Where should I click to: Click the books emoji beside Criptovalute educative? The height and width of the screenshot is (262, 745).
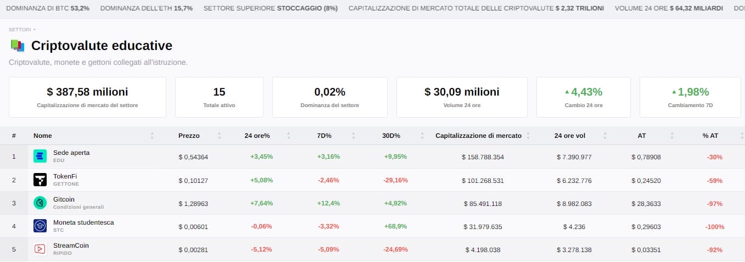[18, 46]
